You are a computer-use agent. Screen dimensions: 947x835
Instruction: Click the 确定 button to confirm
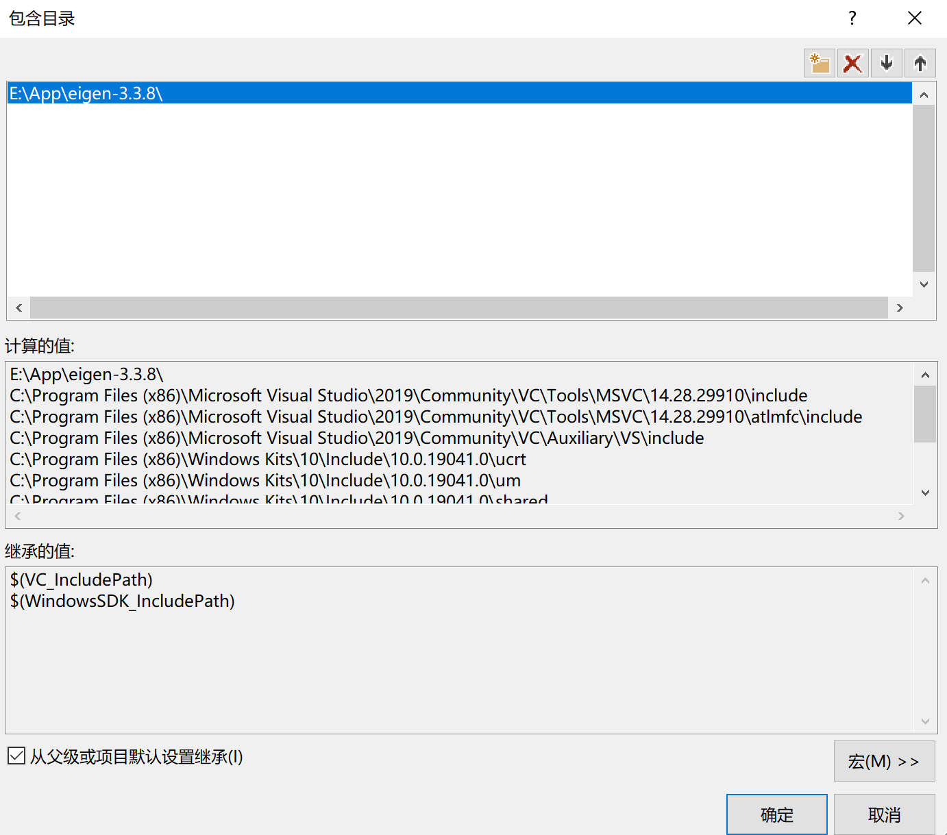(776, 814)
